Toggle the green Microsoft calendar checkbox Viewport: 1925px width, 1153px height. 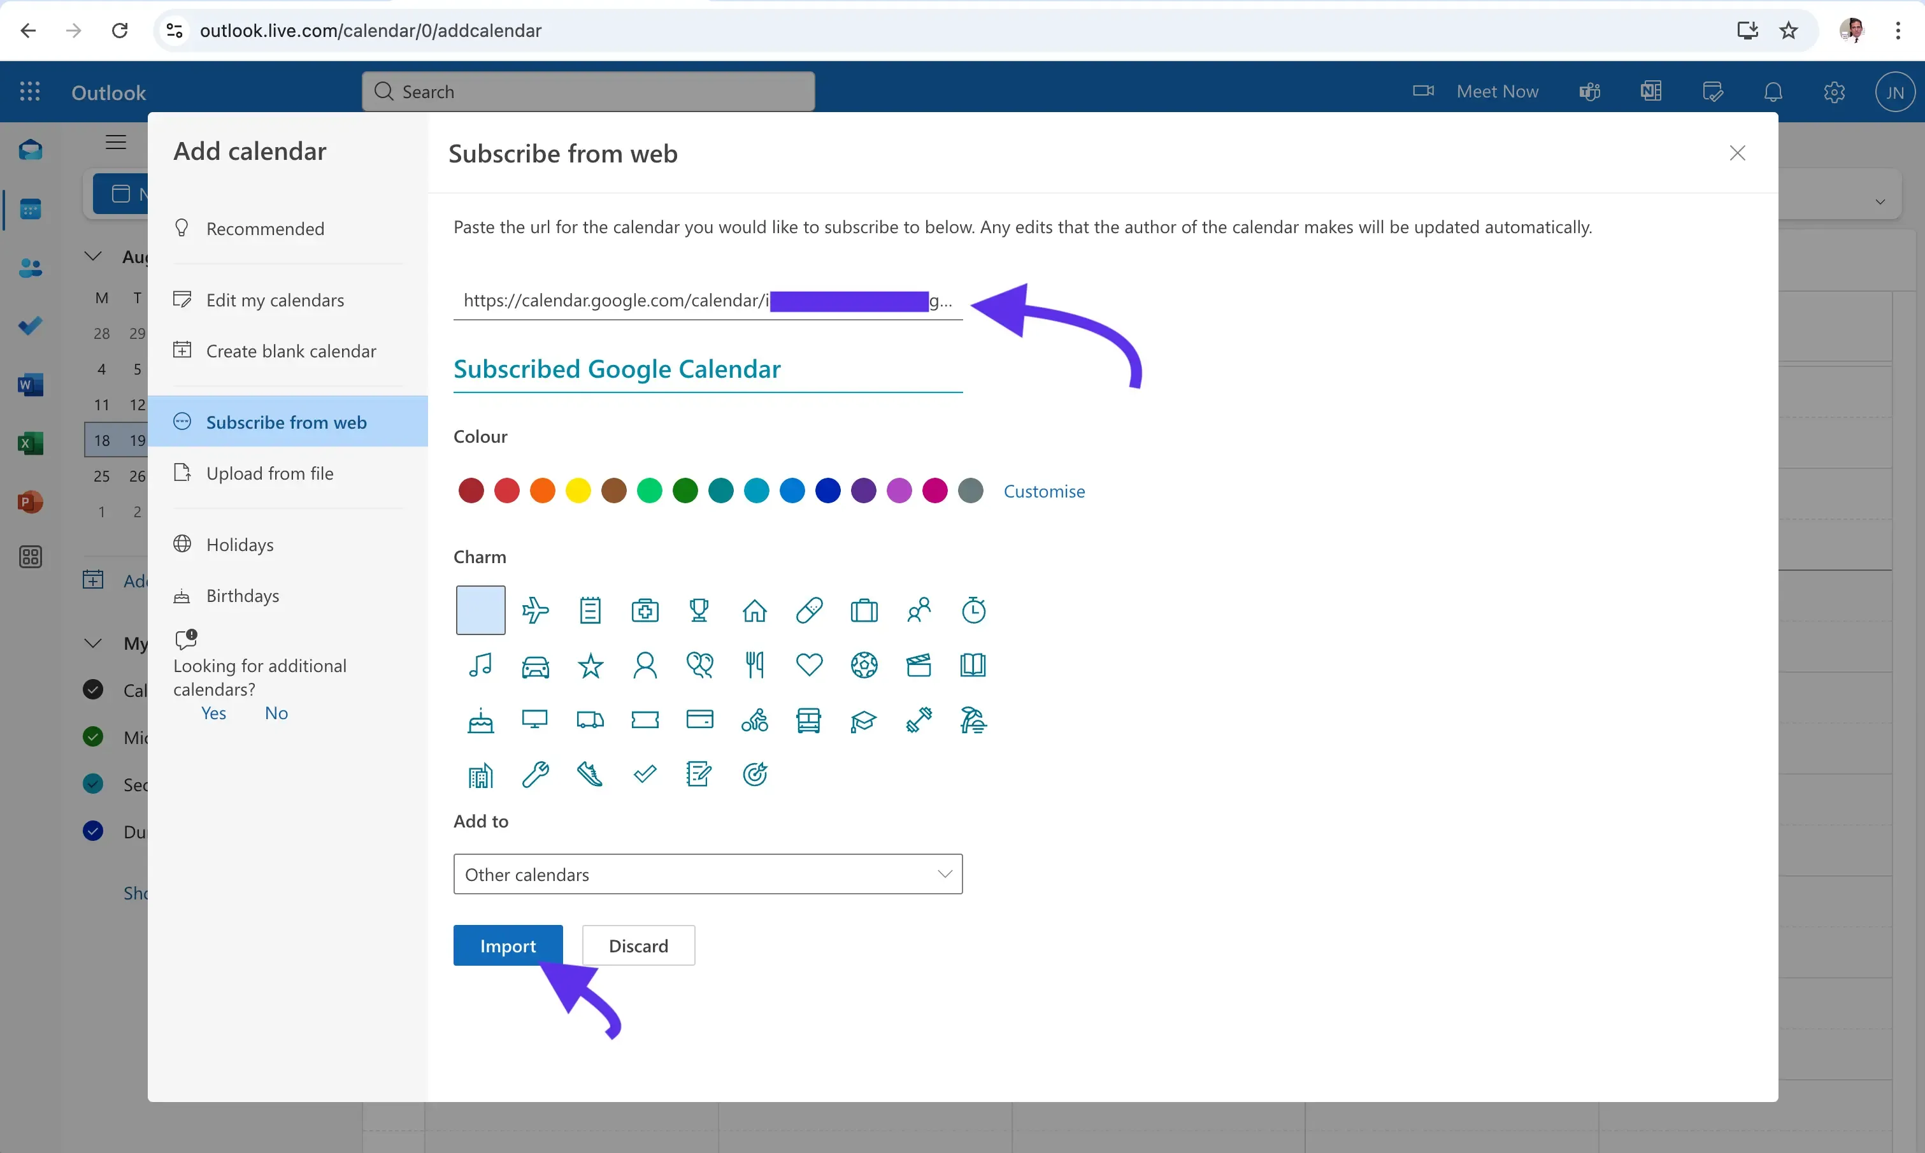[92, 736]
